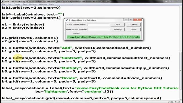Click command=divide_numbers in b4 line

click(x=132, y=78)
